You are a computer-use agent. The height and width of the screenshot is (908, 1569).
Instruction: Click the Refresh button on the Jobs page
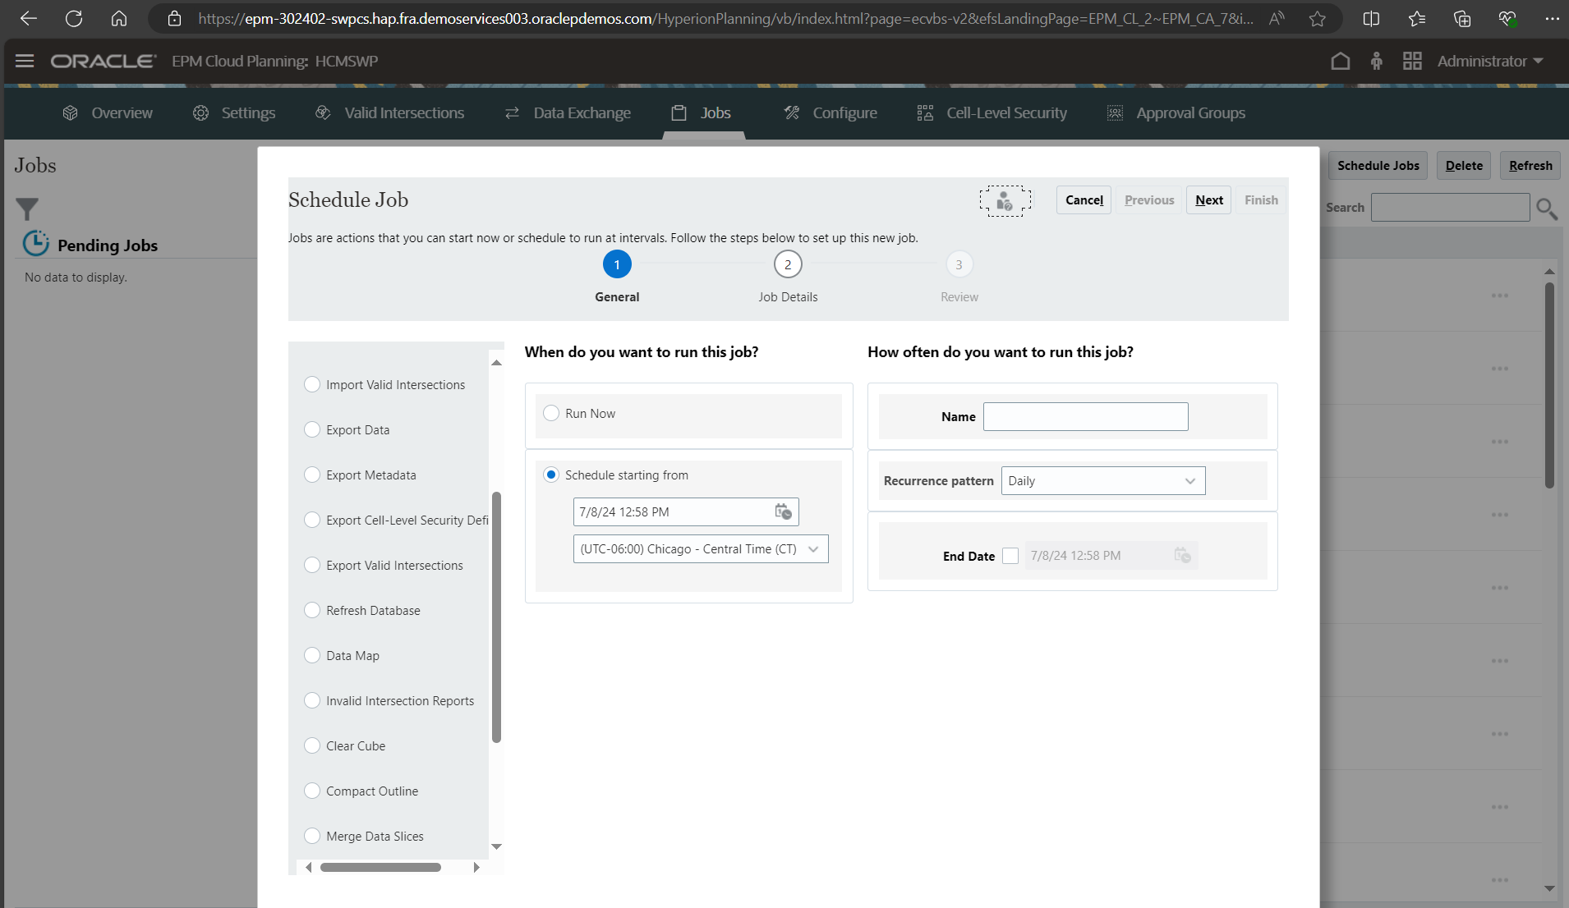coord(1529,165)
